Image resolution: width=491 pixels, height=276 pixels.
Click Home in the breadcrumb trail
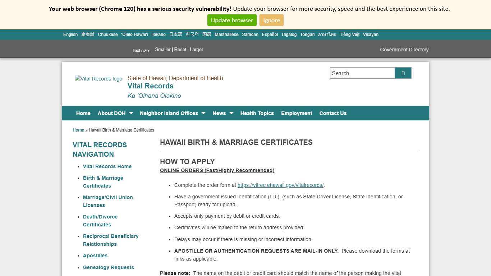[78, 130]
